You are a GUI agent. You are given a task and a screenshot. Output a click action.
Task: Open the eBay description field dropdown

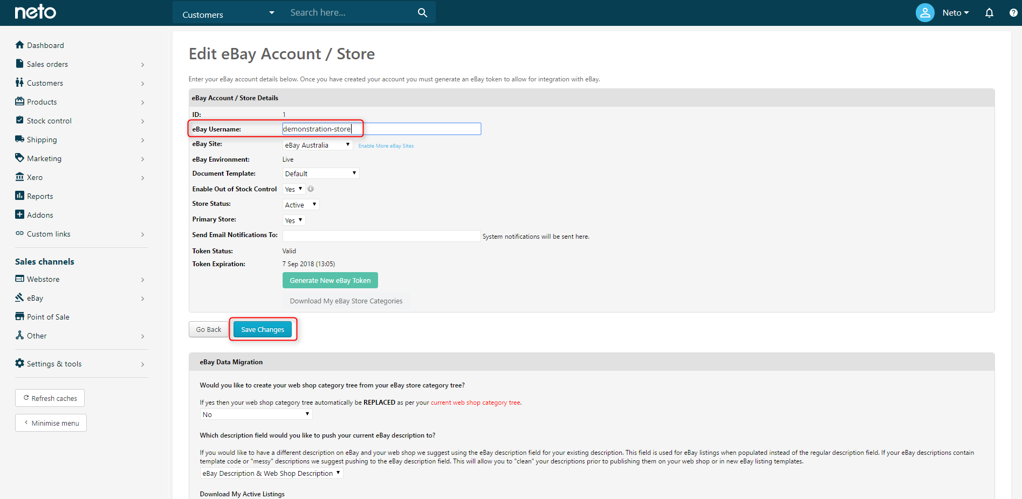tap(271, 473)
